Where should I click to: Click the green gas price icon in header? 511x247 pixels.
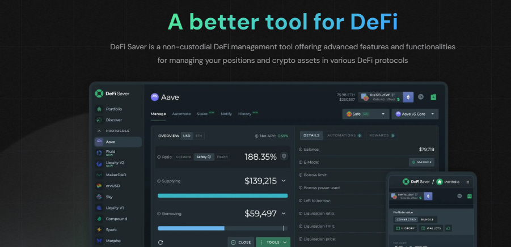click(x=433, y=97)
